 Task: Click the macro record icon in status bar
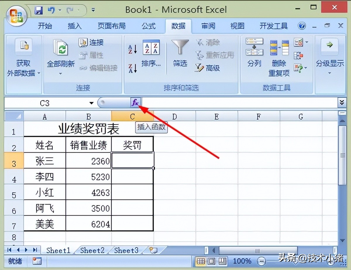click(37, 261)
